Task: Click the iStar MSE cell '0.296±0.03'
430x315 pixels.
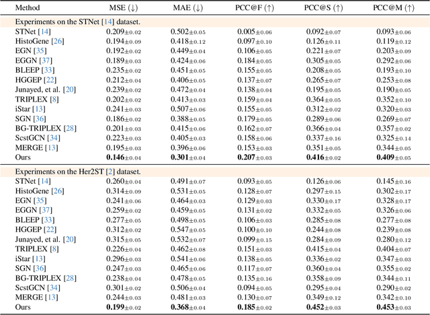Action: click(124, 258)
